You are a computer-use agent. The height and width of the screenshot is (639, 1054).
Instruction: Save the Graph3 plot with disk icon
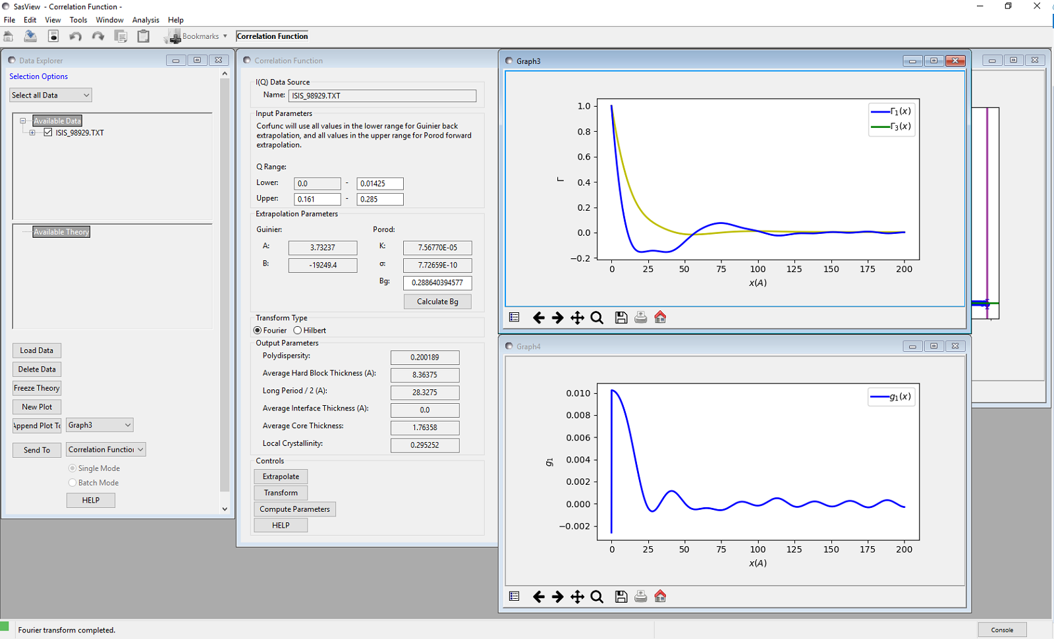621,318
